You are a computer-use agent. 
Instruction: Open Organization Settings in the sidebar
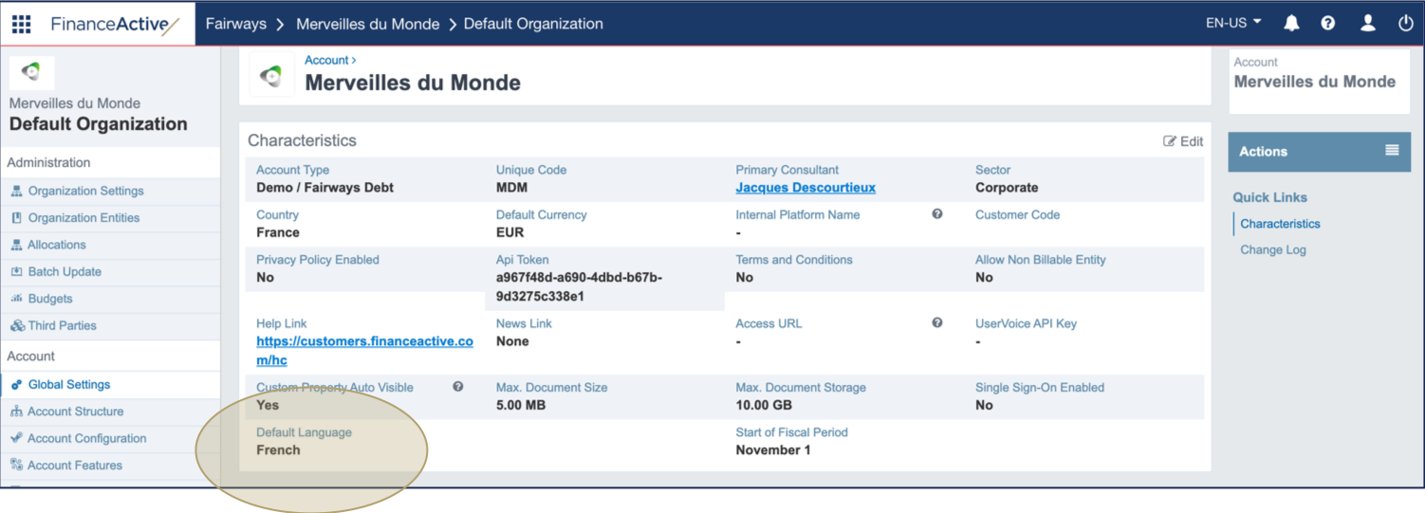(85, 191)
